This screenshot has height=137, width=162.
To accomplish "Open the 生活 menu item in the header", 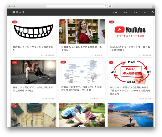I will click(x=125, y=12).
